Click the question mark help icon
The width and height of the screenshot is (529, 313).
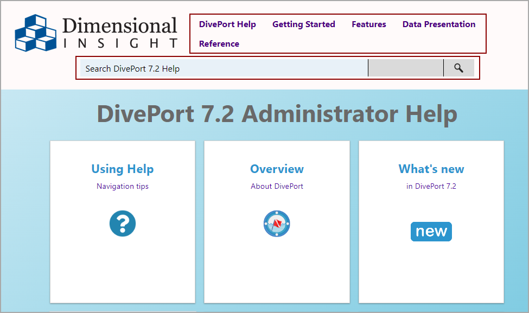point(123,223)
